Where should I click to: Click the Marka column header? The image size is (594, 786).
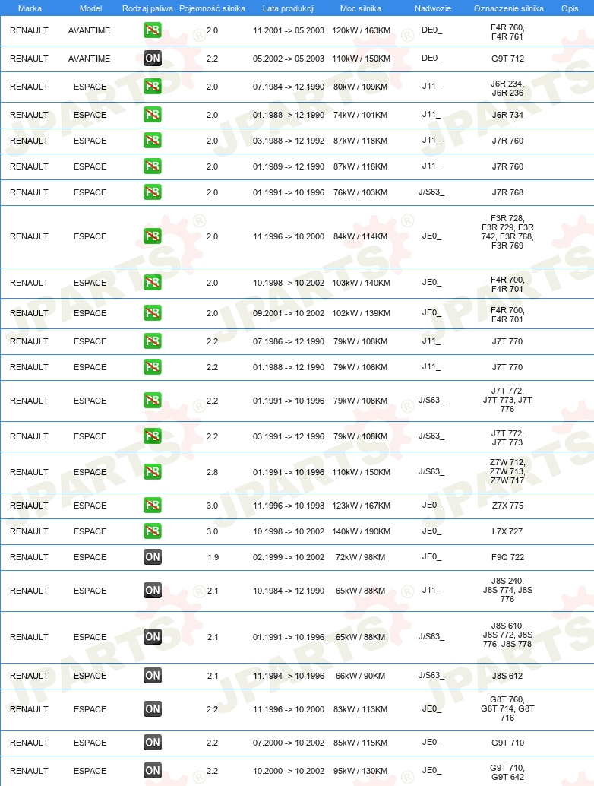(30, 8)
